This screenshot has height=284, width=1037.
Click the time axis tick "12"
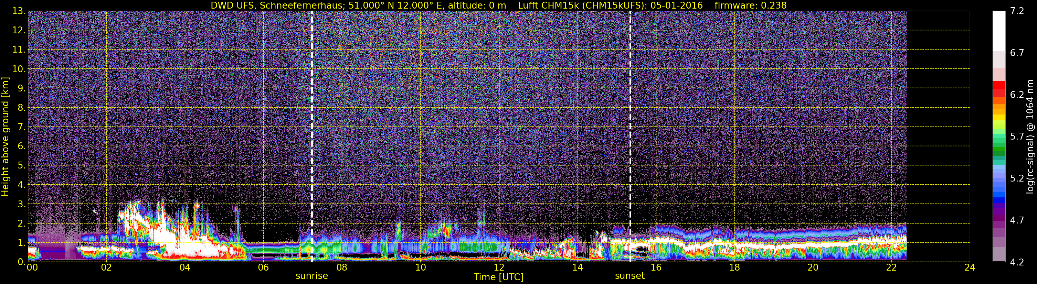[x=499, y=268]
